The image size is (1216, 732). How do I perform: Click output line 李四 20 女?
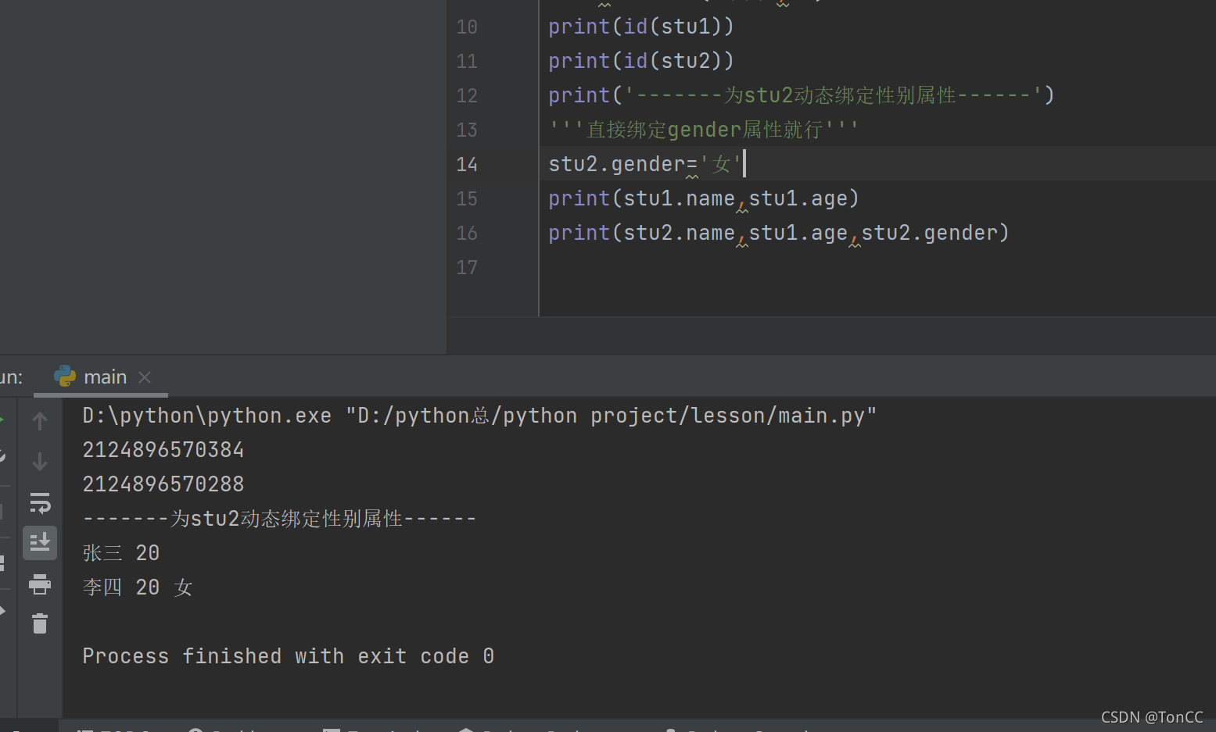tap(138, 587)
